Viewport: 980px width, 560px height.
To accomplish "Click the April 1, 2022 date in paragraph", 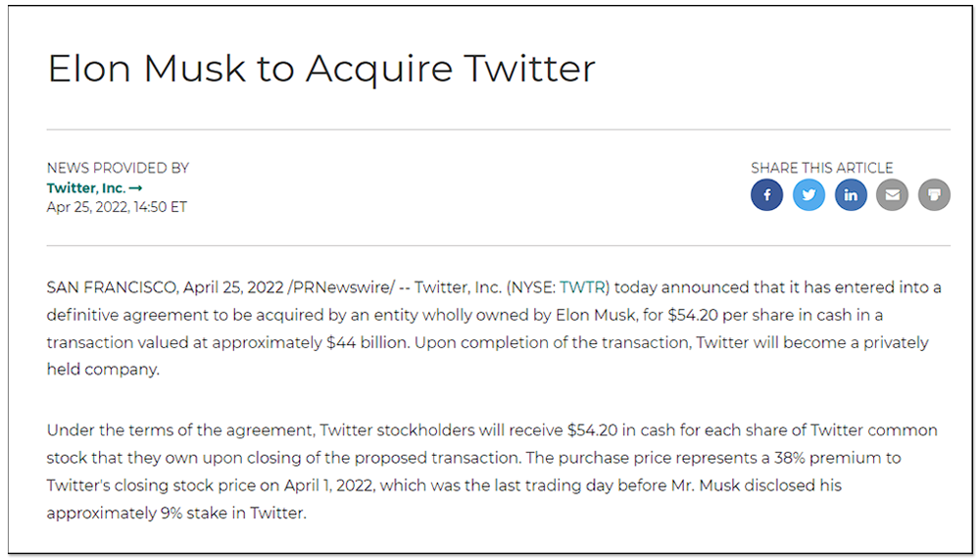I will [329, 485].
